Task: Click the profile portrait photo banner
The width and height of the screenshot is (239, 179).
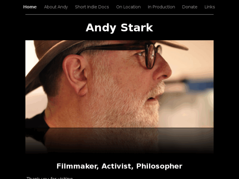Action: coord(119,84)
